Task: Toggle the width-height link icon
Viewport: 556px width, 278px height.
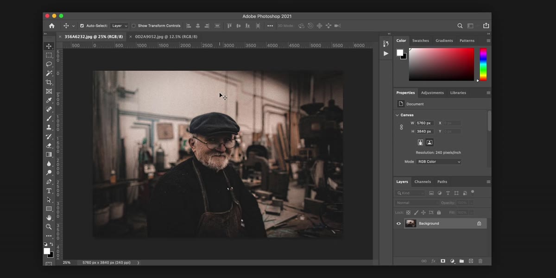Action: [401, 127]
